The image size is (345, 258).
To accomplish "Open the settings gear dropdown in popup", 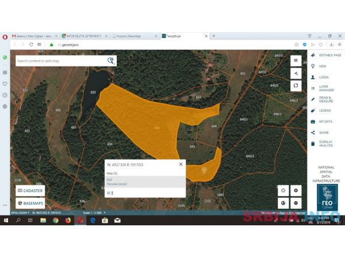I will [x=110, y=193].
